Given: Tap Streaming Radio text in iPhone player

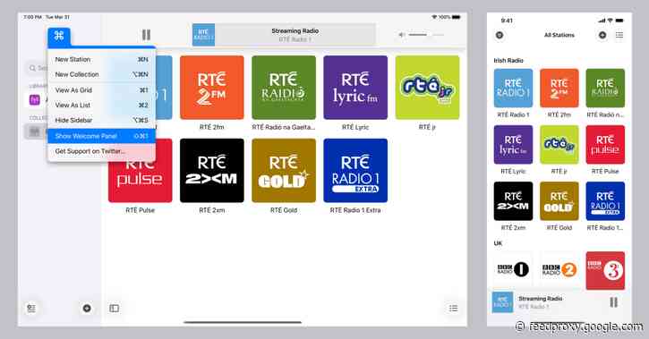Looking at the screenshot, I should pos(541,299).
